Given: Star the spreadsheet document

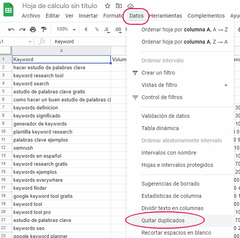Looking at the screenshot, I should tap(108, 6).
